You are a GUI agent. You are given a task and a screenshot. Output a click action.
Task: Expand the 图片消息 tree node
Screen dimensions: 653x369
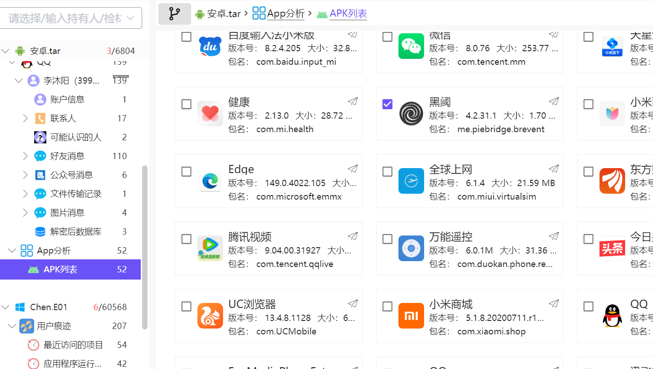[x=26, y=213]
